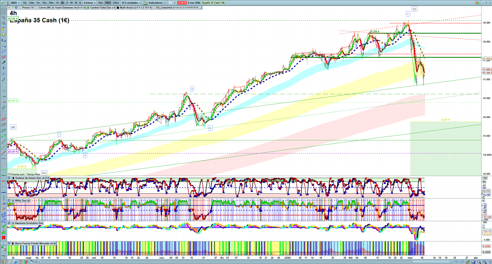Toggle the Cierre (W) checkbox

(x=37, y=8)
